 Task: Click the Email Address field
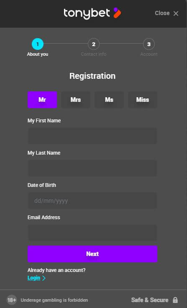pos(92,233)
